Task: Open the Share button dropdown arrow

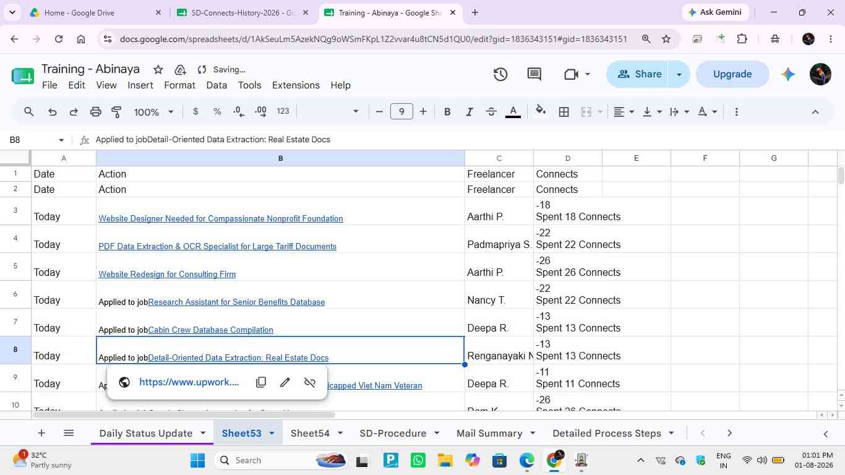Action: [x=679, y=74]
